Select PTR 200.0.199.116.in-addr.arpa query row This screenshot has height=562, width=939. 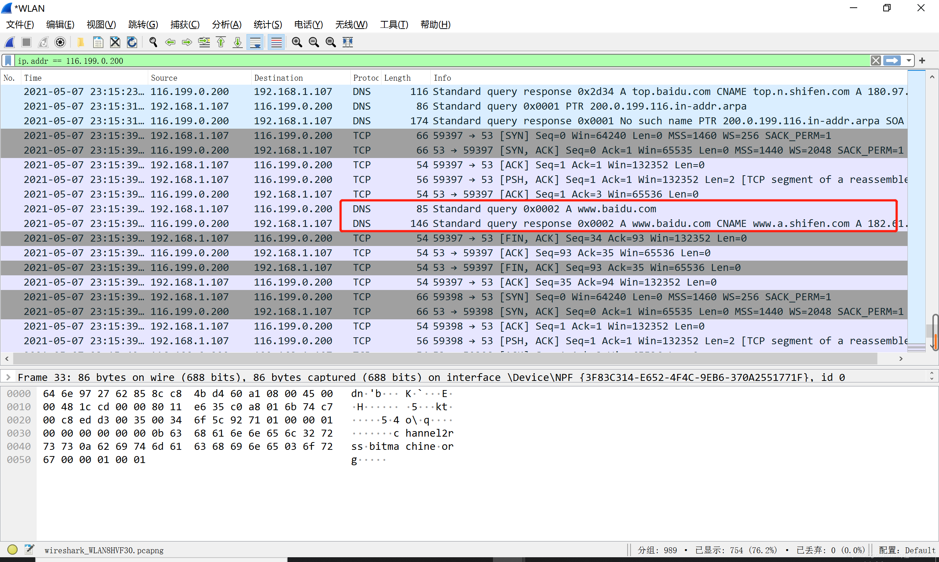pos(454,106)
